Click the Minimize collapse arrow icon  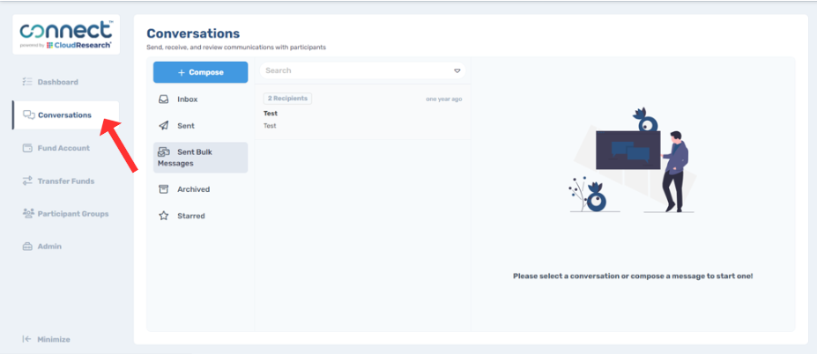(x=27, y=339)
